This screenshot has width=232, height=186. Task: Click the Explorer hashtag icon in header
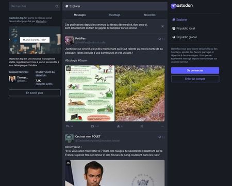tap(67, 6)
